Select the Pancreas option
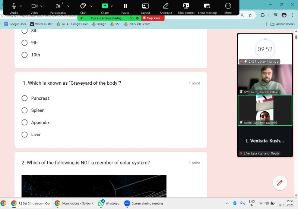Image resolution: width=298 pixels, height=209 pixels. (x=25, y=98)
